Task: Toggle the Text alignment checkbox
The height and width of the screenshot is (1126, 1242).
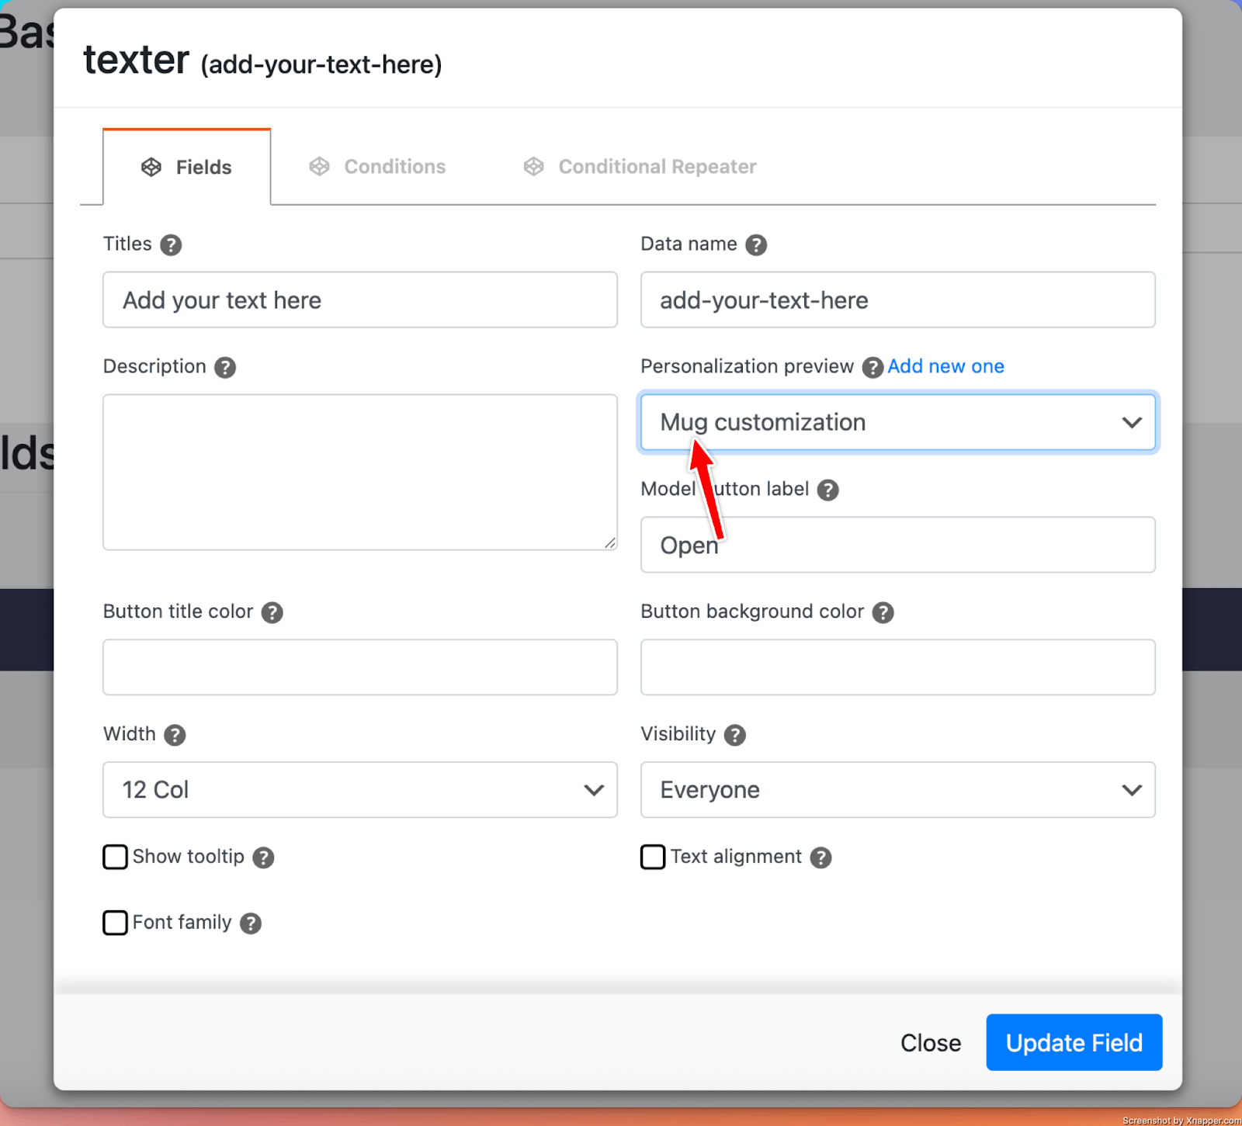Action: [x=653, y=857]
